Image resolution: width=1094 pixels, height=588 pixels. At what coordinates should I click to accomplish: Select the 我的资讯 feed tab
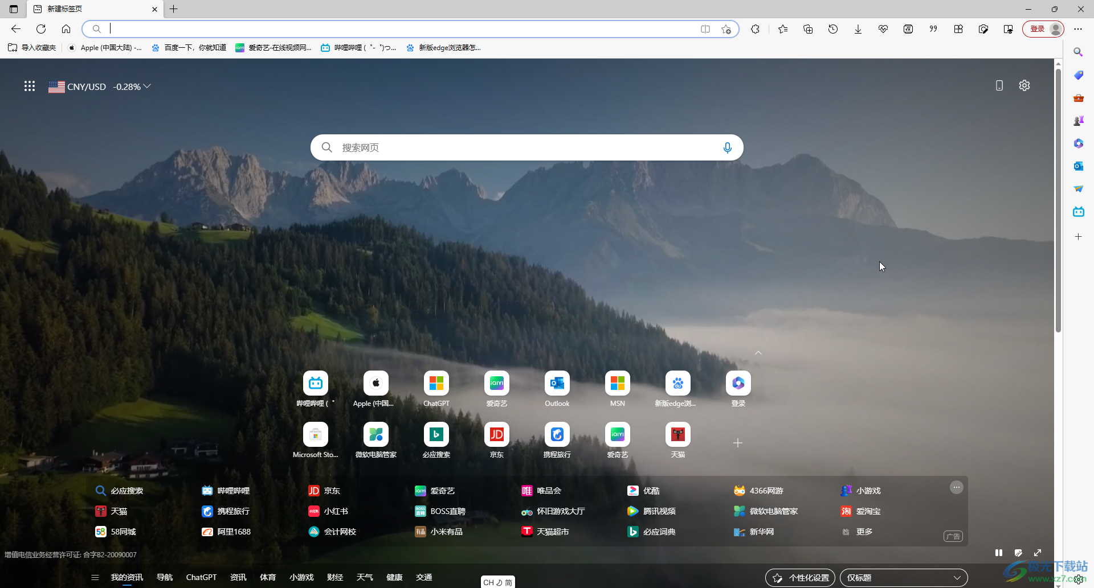point(127,577)
